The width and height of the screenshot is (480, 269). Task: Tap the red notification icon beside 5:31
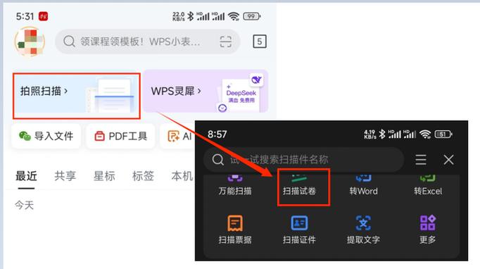44,16
